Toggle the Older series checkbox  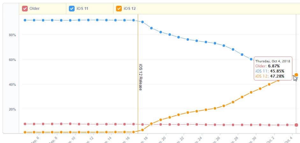click(25, 9)
